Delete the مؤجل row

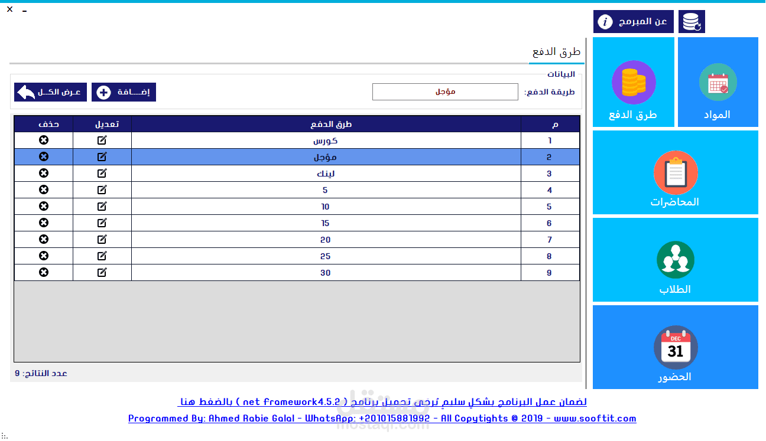(44, 157)
